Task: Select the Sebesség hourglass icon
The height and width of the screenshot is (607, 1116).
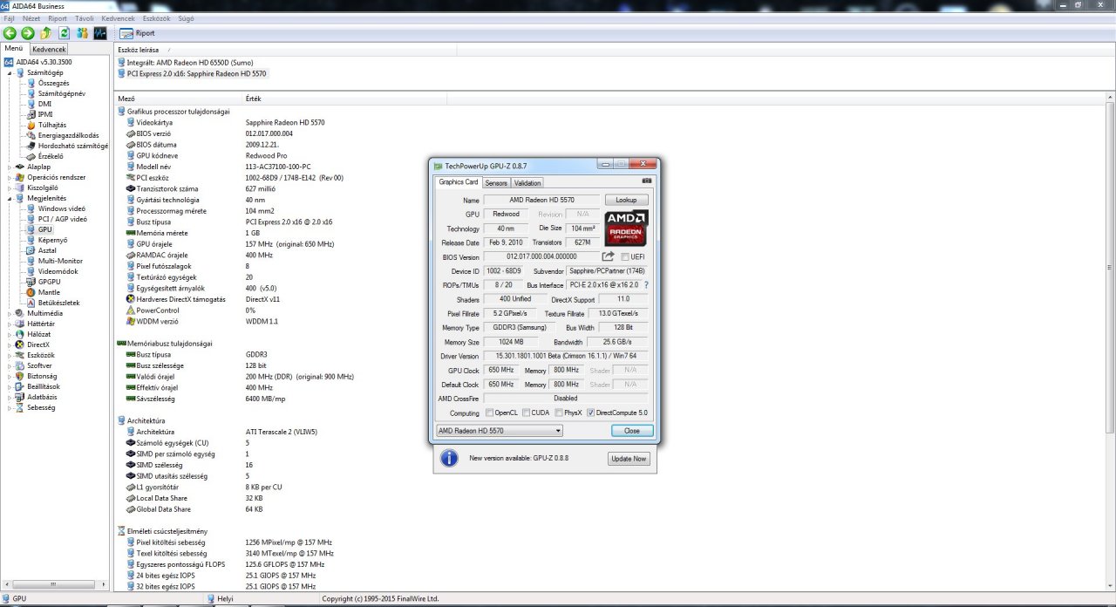Action: (20, 407)
